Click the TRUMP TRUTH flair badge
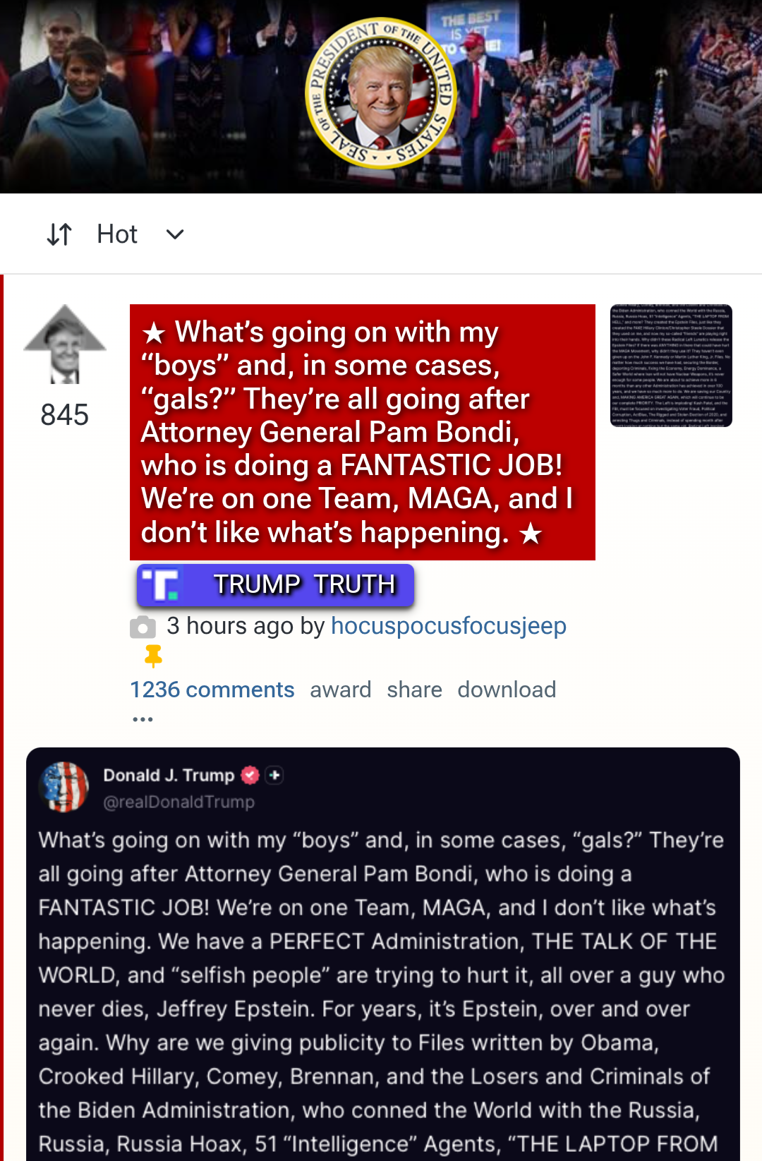The image size is (762, 1161). (x=275, y=585)
